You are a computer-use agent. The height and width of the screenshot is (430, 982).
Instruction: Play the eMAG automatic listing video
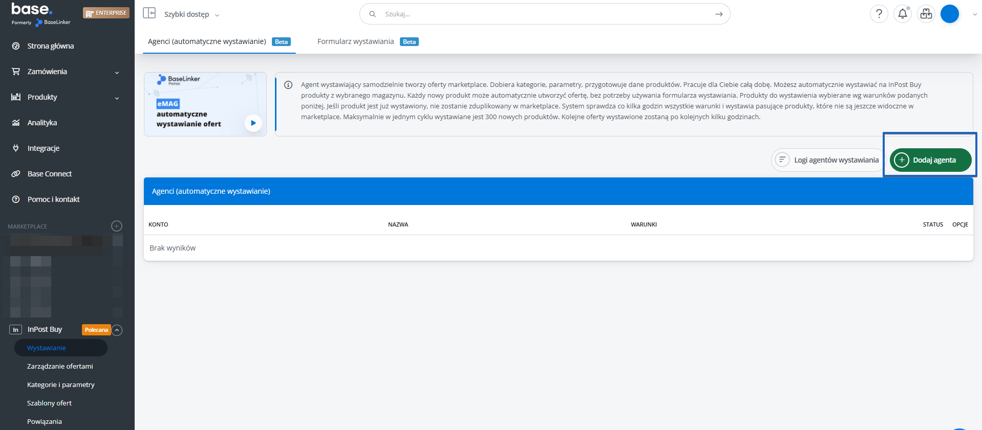(253, 123)
